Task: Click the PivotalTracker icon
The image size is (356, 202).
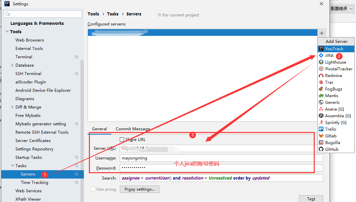Action: pos(321,69)
